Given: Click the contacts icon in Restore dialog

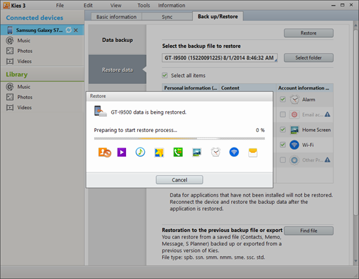Looking at the screenshot, I should [104, 152].
